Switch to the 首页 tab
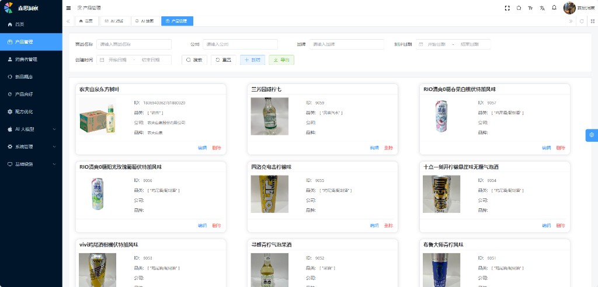 86,22
